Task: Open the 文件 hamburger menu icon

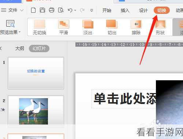Action: 4,10
